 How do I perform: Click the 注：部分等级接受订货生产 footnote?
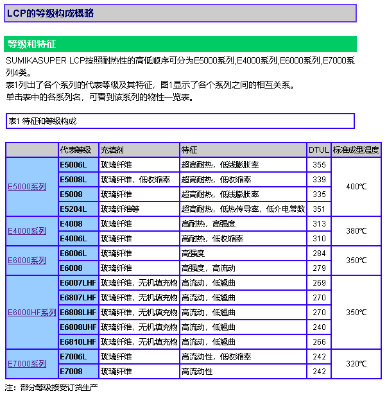[x=51, y=388]
